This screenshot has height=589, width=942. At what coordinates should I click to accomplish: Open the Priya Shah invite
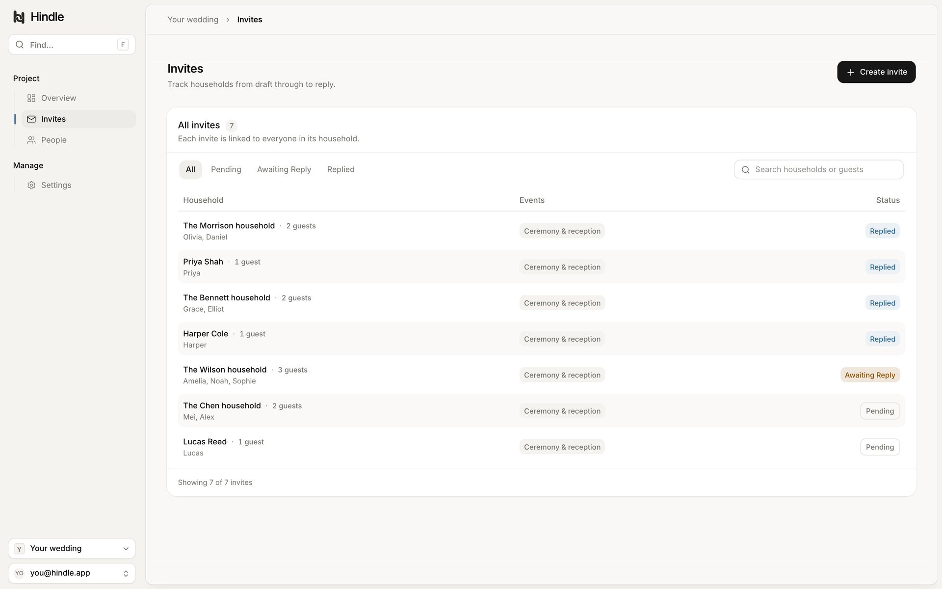[542, 267]
